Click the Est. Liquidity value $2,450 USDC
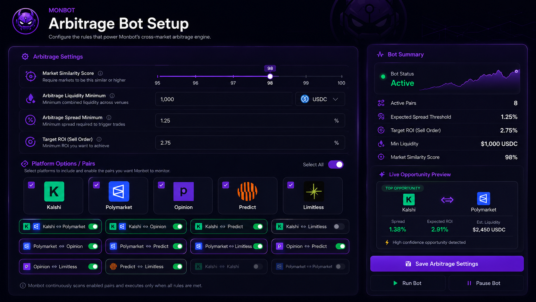This screenshot has width=536, height=302. (x=489, y=230)
